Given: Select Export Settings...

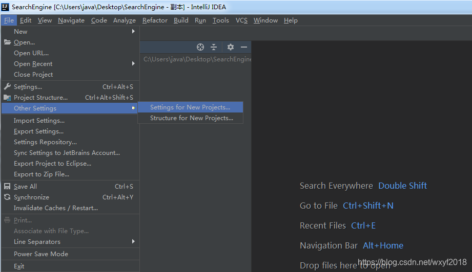Looking at the screenshot, I should (x=70, y=131).
